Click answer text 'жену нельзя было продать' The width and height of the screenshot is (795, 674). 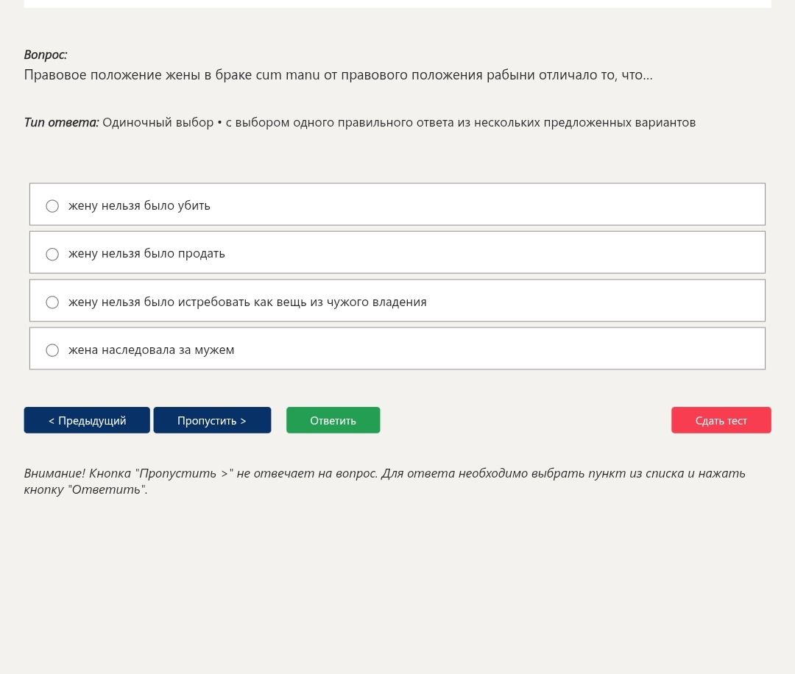pyautogui.click(x=146, y=254)
